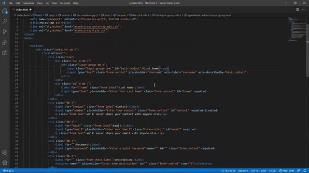This screenshot has width=309, height=173.
Task: Click CRLF end-of-line selector
Action: point(264,171)
